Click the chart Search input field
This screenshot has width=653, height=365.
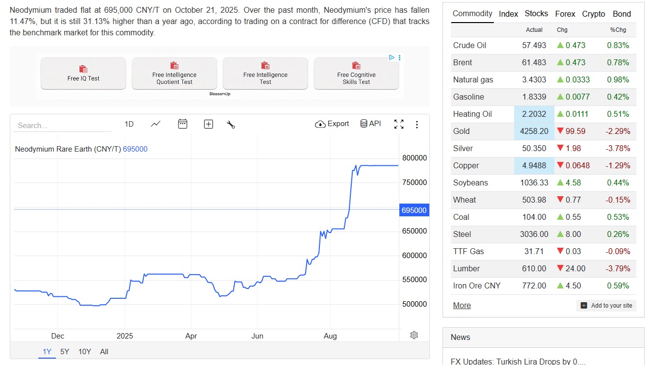(x=62, y=126)
